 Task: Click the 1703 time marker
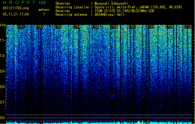[x=58, y=27]
